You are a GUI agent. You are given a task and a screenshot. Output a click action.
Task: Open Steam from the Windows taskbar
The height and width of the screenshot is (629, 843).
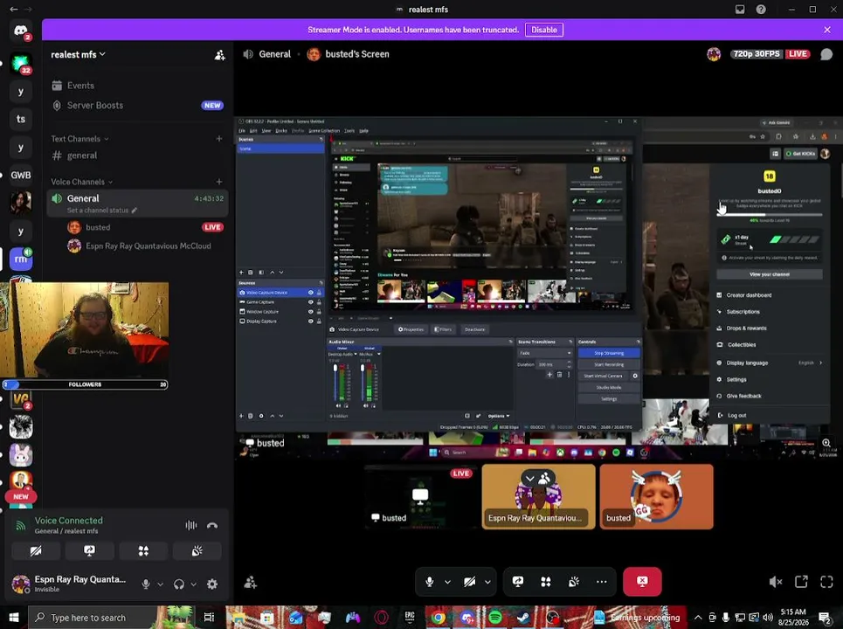click(523, 617)
